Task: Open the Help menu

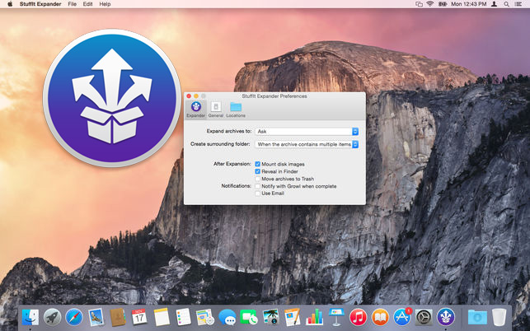Action: [x=105, y=4]
